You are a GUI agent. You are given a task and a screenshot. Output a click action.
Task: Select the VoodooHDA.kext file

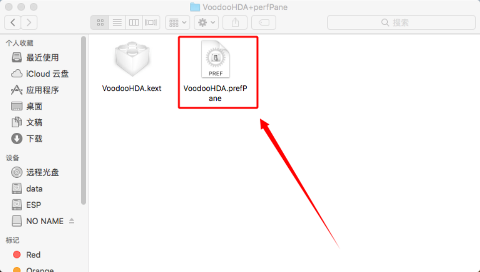coord(132,67)
